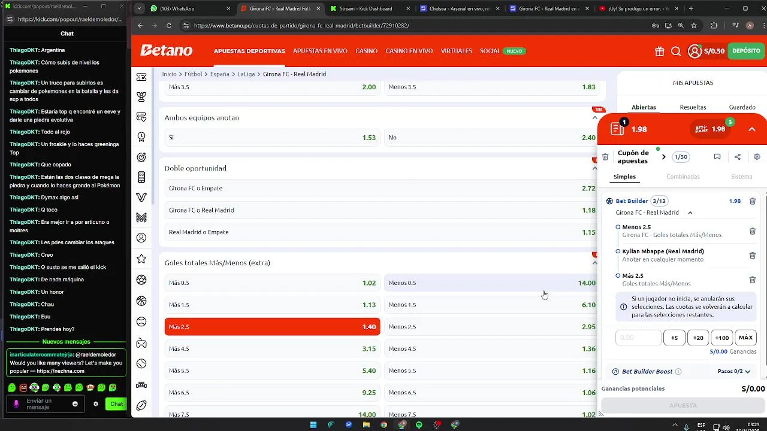Open Casino en Vivo menu item
This screenshot has height=431, width=767.
click(409, 51)
